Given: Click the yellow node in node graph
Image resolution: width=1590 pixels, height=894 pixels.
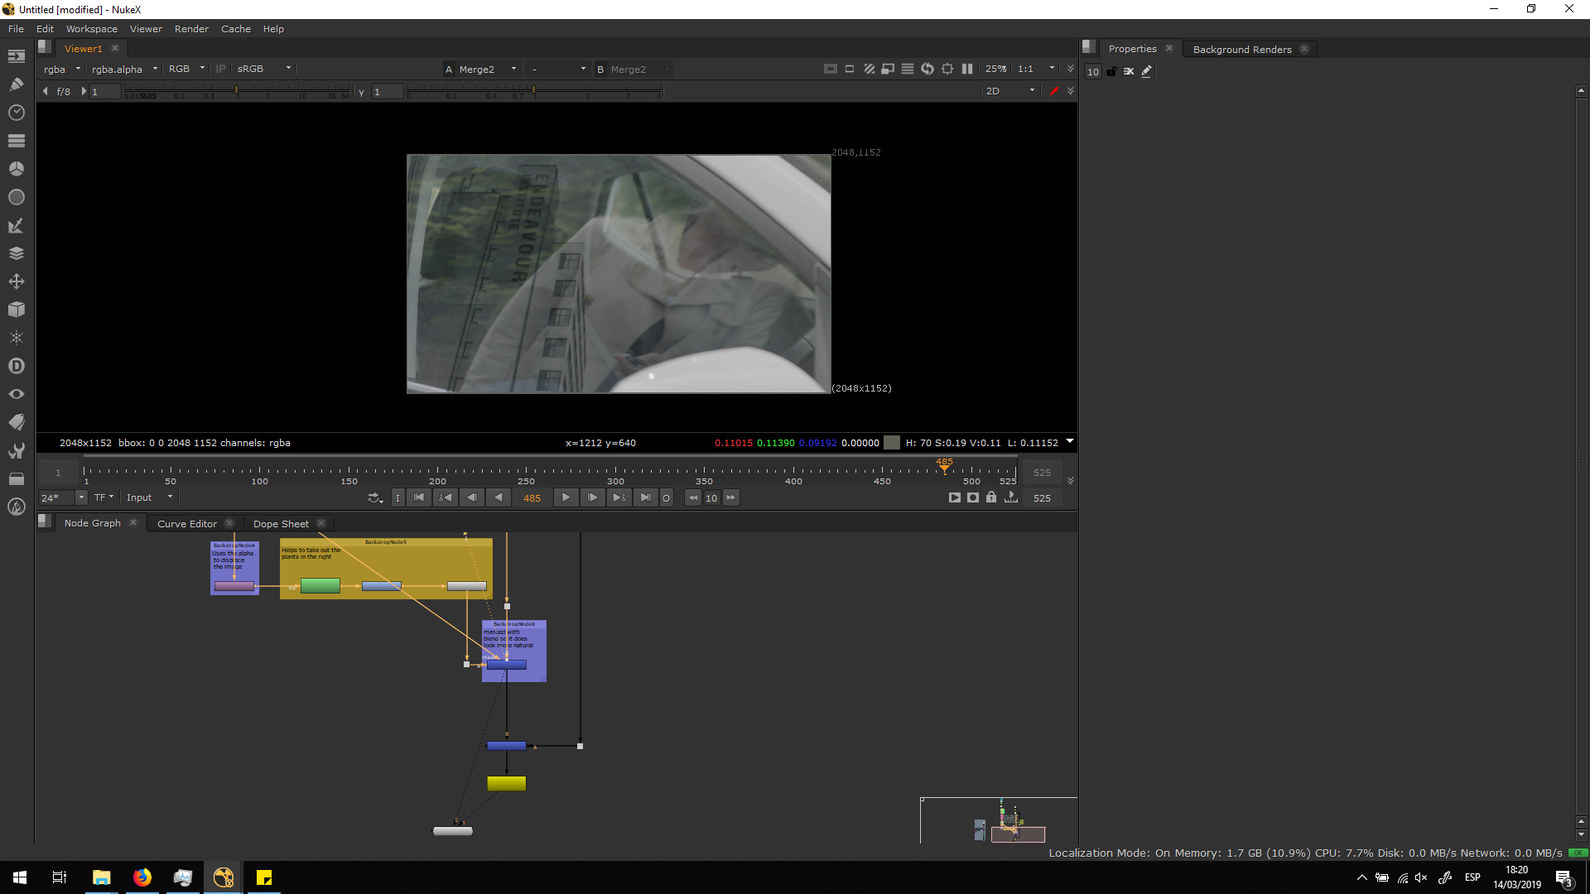Looking at the screenshot, I should (506, 783).
